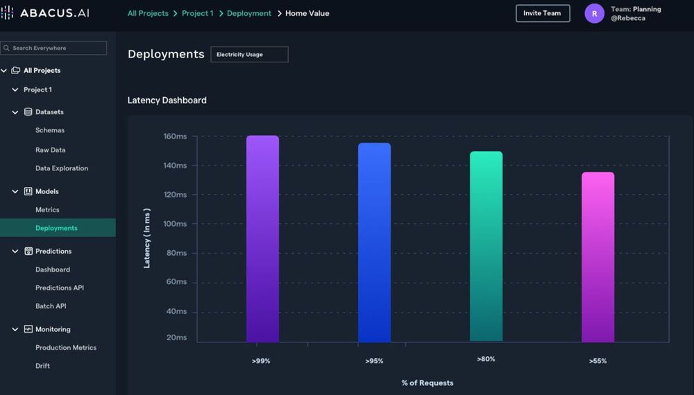This screenshot has height=395, width=694.
Task: Navigate to Deployment breadcrumb link
Action: [x=248, y=13]
